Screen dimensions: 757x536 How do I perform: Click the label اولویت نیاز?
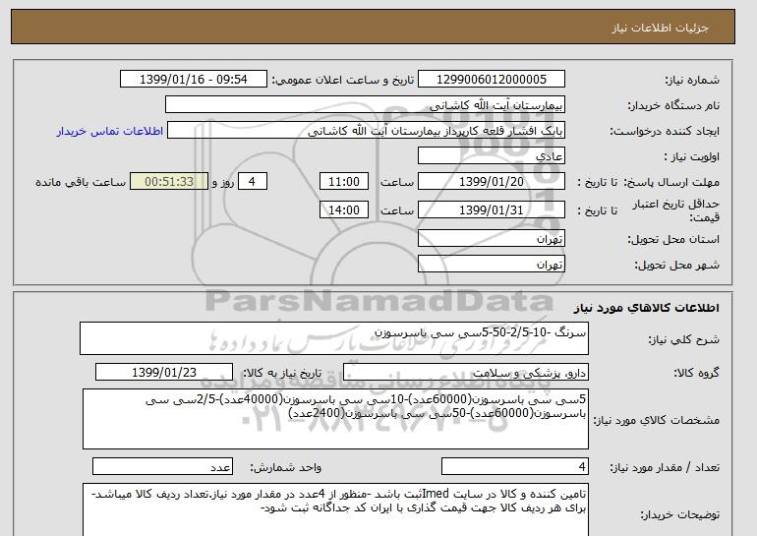pos(691,156)
